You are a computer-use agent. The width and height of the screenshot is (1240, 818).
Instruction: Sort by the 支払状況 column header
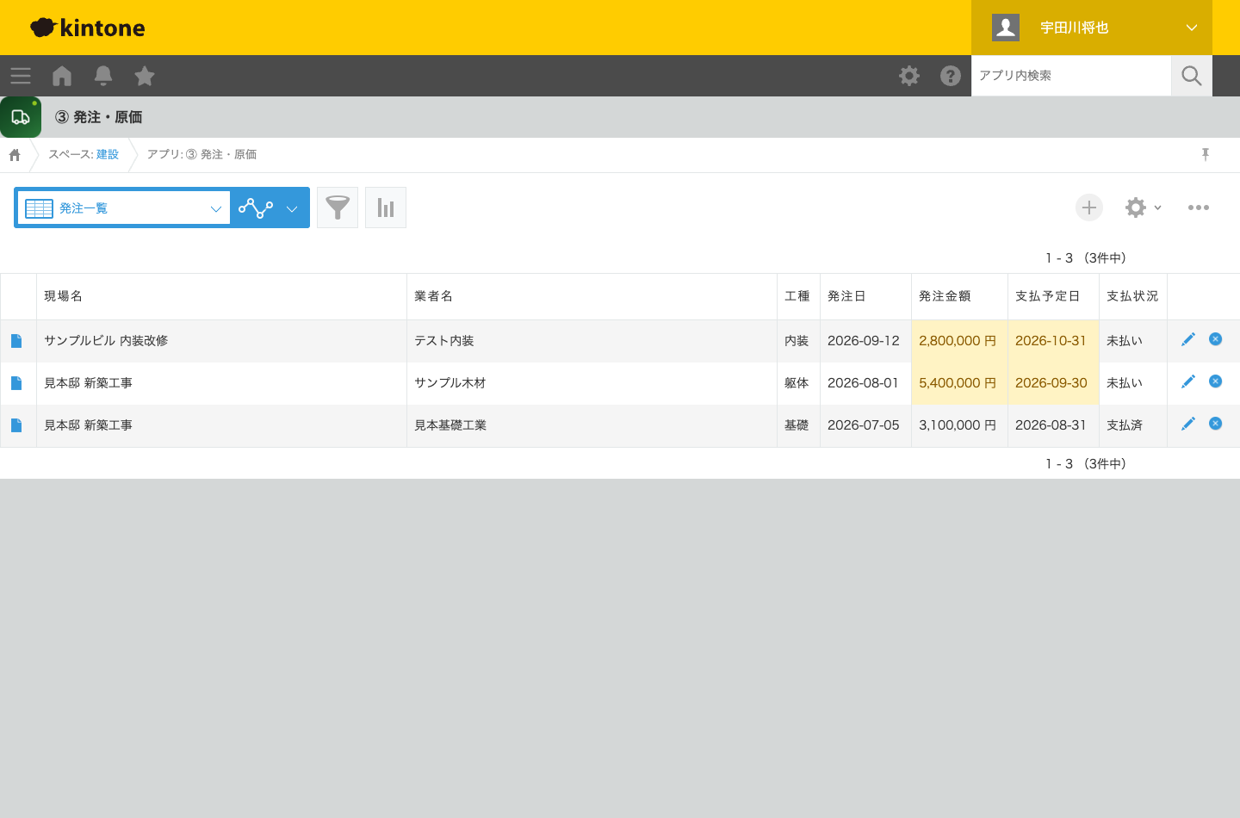point(1132,296)
